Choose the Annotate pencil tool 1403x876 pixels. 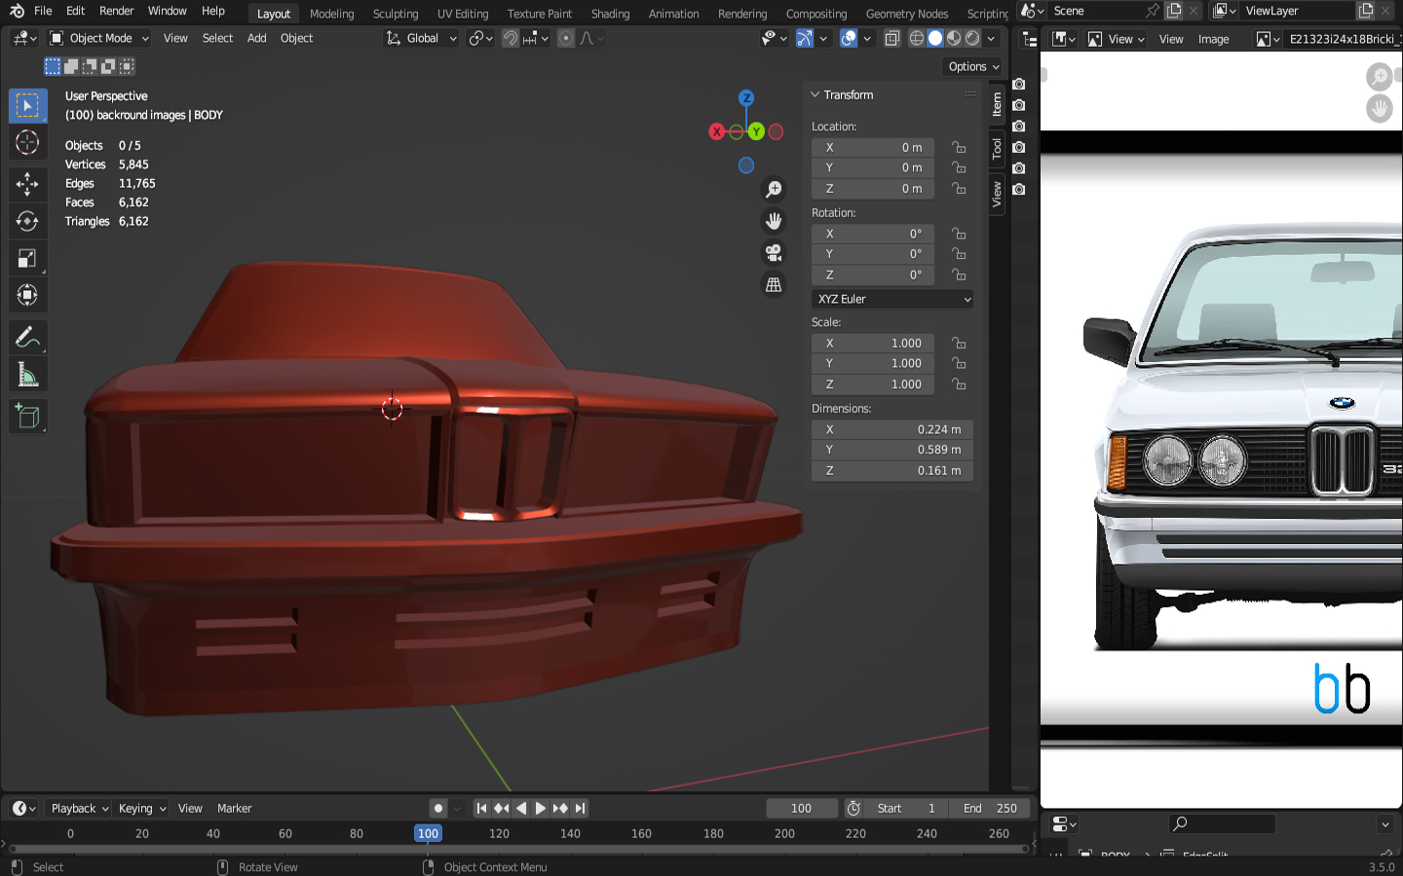[27, 338]
